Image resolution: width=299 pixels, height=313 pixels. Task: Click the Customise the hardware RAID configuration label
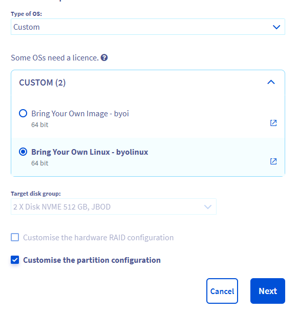tap(98, 238)
